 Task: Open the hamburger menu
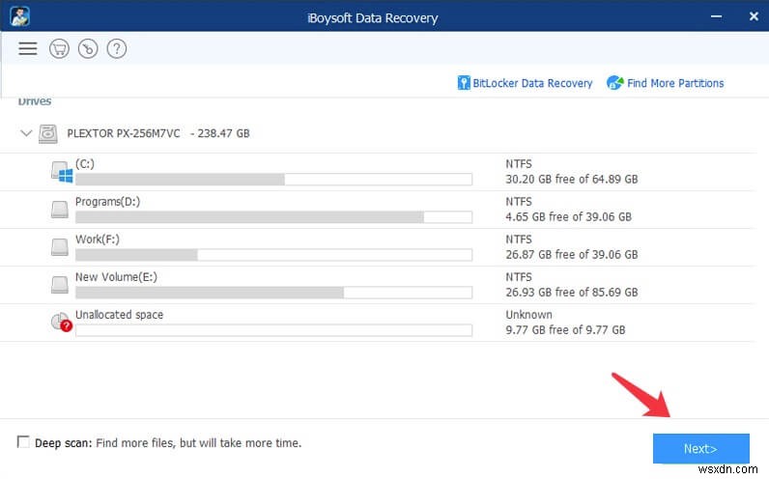point(27,48)
